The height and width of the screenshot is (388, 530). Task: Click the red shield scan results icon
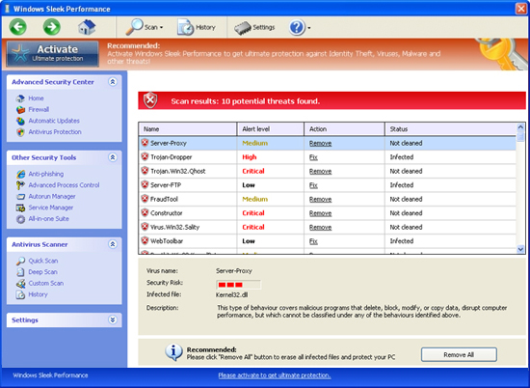tap(150, 100)
